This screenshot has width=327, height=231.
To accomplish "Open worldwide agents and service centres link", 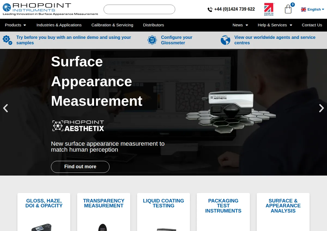I will [x=275, y=40].
